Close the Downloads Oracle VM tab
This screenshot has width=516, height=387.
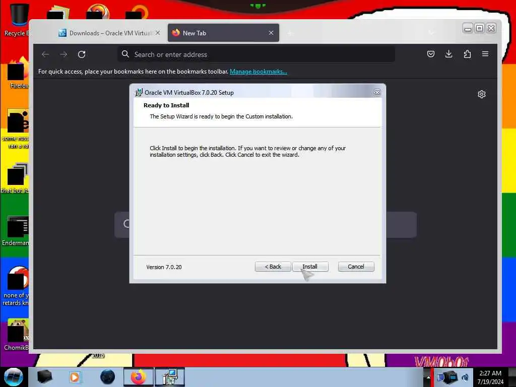tap(158, 33)
